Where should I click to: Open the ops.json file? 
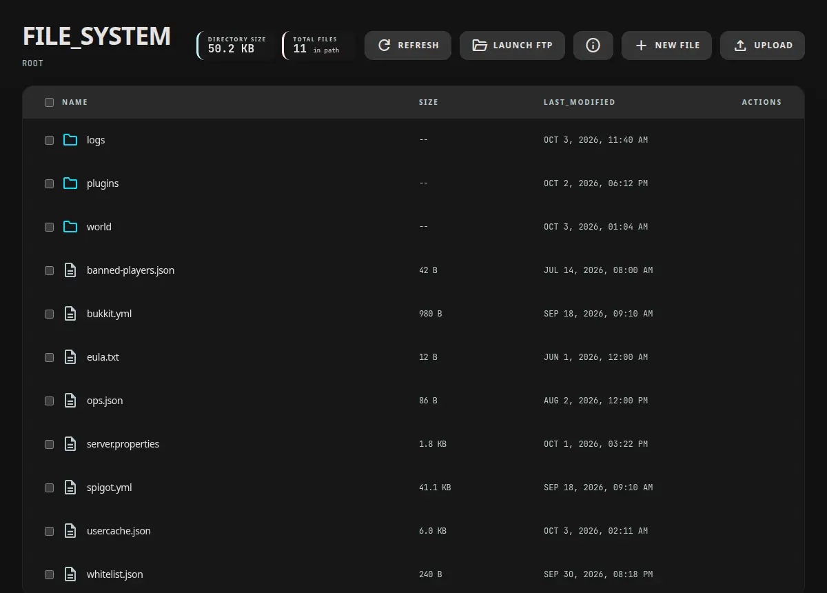[x=105, y=401]
